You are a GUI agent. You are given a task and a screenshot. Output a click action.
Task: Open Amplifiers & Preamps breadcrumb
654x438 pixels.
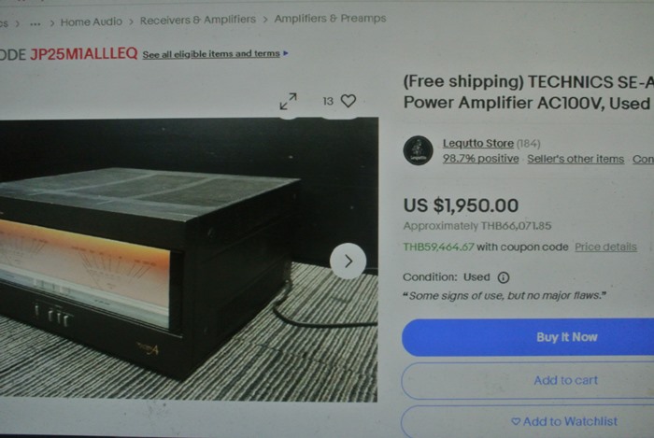pos(330,19)
